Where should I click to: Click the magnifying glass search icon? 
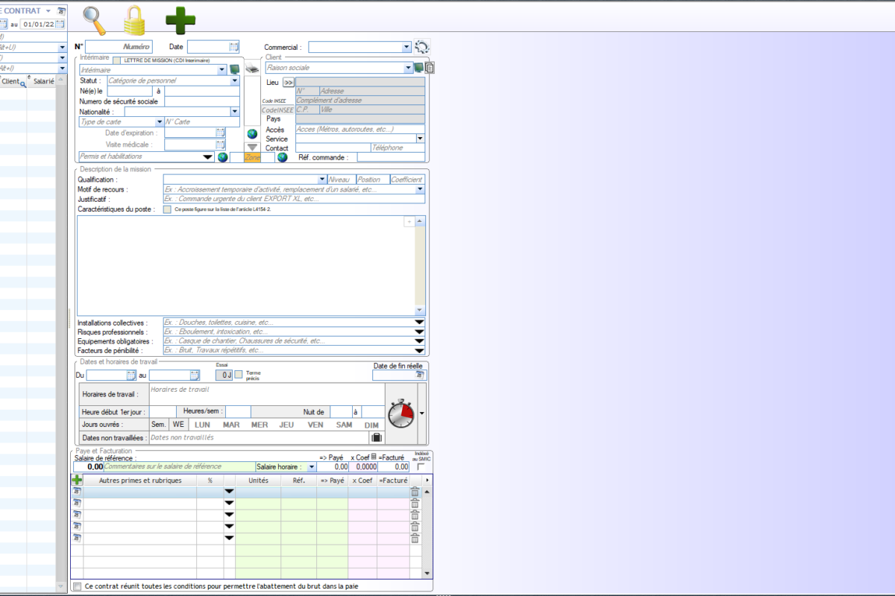(95, 19)
